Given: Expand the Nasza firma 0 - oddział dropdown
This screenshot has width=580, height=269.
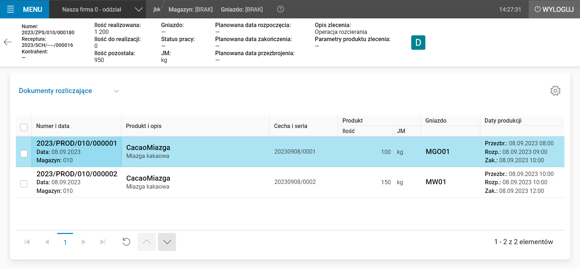Looking at the screenshot, I should click(x=138, y=9).
